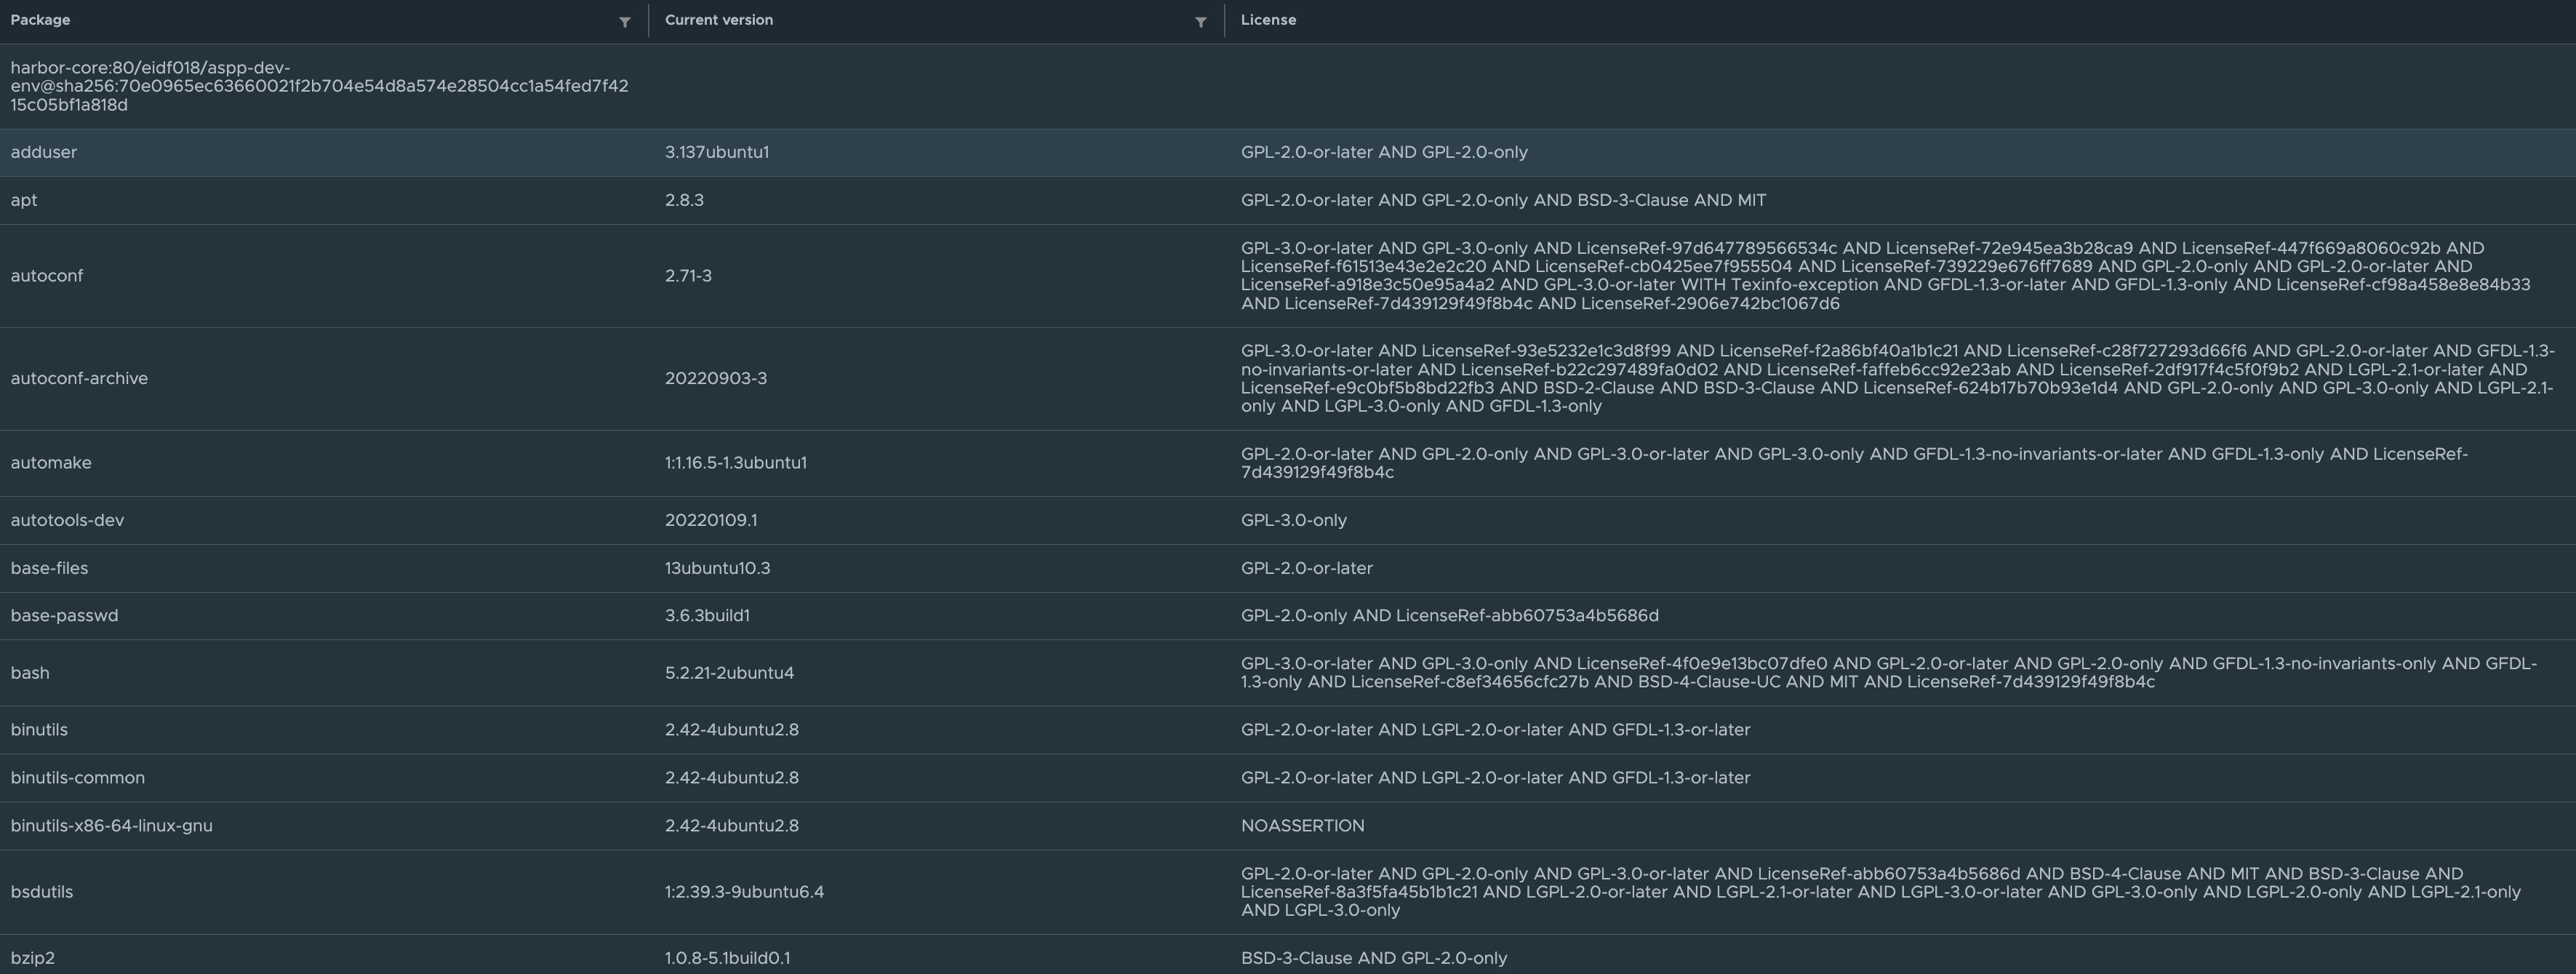Click the autoconf package name
Screen dimensions: 2576x974
coord(47,276)
